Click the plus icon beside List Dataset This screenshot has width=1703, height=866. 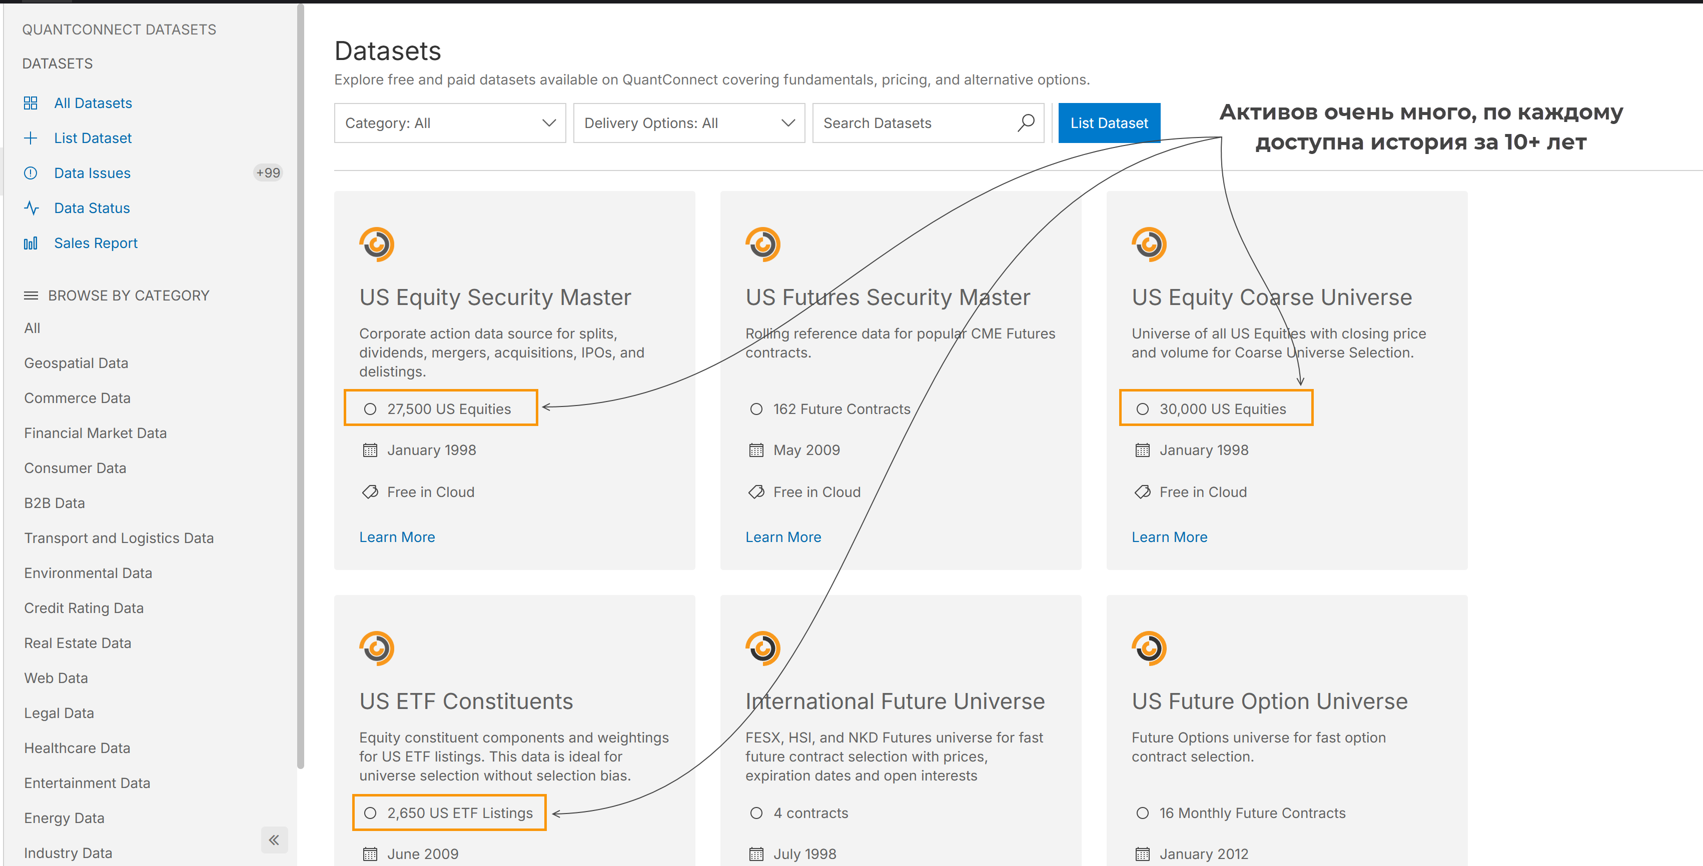pos(31,138)
